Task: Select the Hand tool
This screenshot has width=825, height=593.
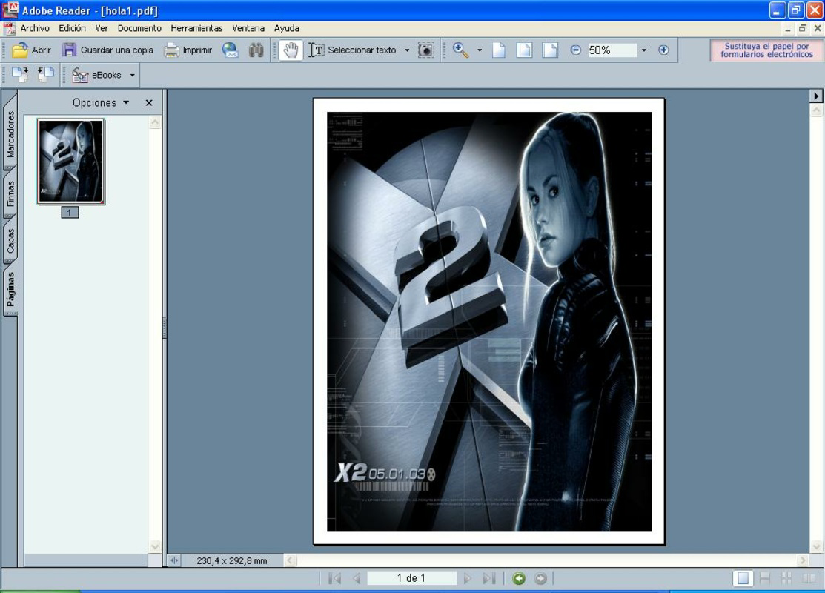Action: pos(291,50)
